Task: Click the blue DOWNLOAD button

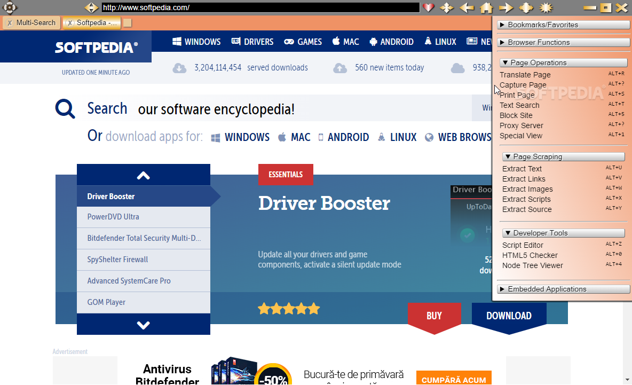Action: point(509,316)
